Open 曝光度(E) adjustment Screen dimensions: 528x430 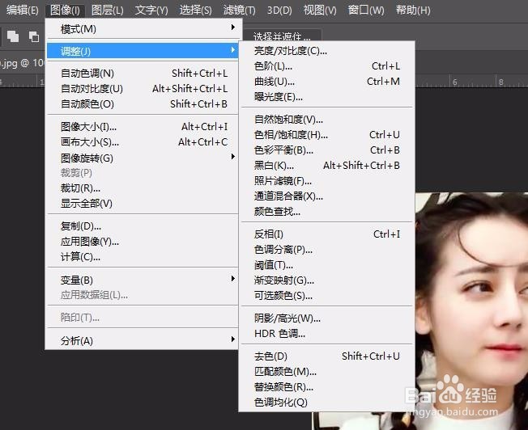tap(326, 97)
